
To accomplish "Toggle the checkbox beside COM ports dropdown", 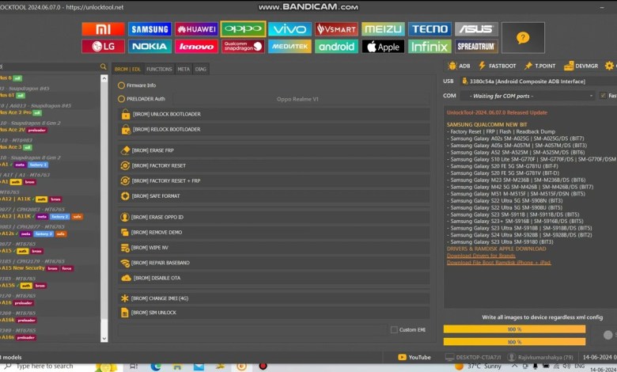I will click(x=603, y=95).
